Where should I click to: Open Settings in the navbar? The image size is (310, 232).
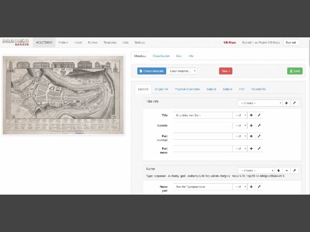click(x=139, y=43)
